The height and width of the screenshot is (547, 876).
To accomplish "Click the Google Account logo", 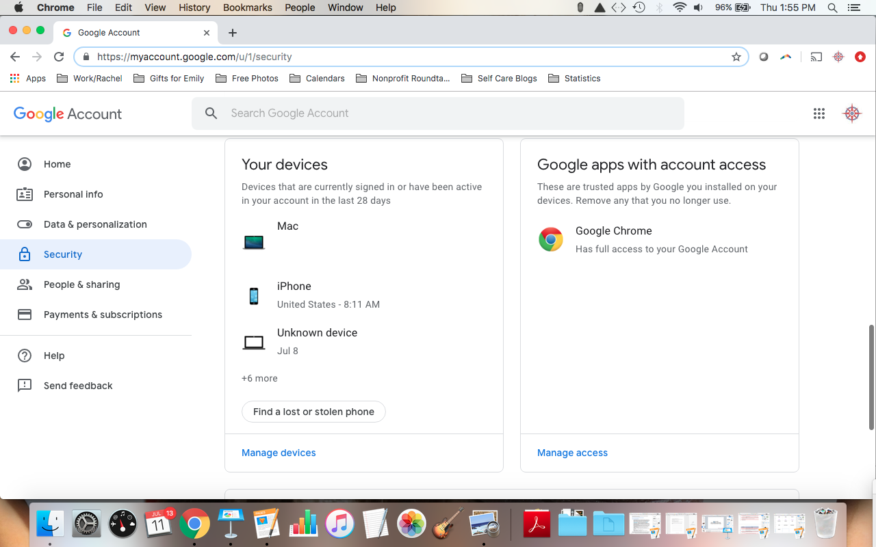I will coord(68,114).
